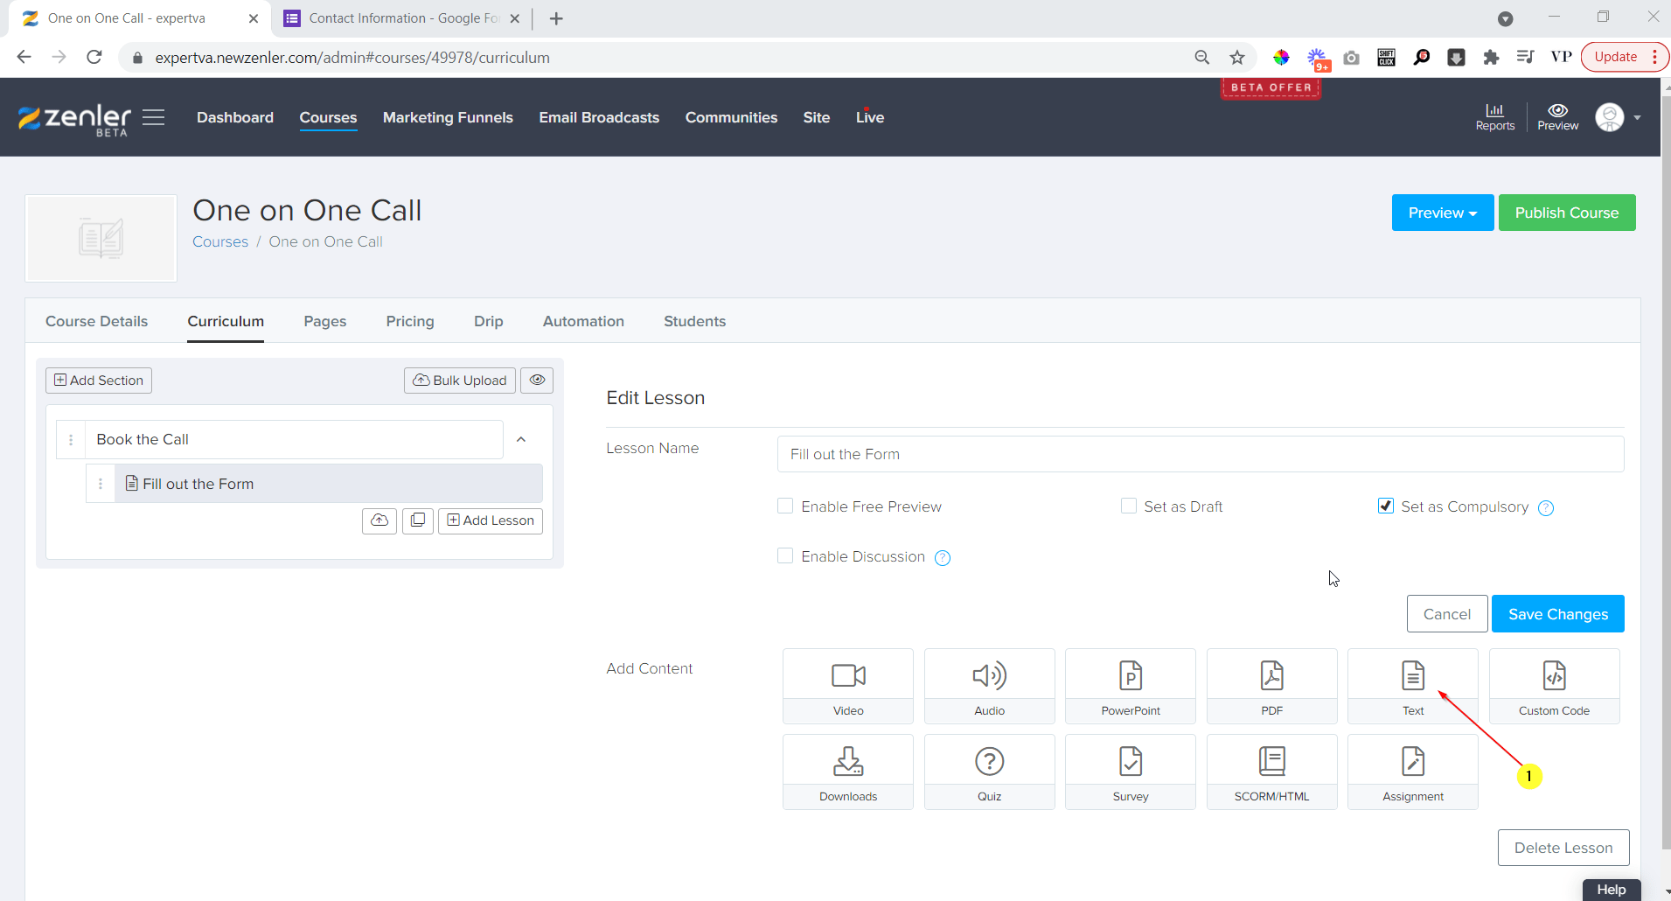Add Video content to lesson
Screen dimensions: 1671x901
point(847,686)
